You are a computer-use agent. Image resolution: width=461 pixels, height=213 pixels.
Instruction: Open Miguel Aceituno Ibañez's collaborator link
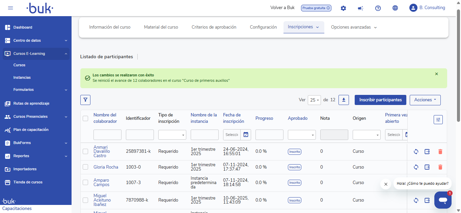[102, 200]
